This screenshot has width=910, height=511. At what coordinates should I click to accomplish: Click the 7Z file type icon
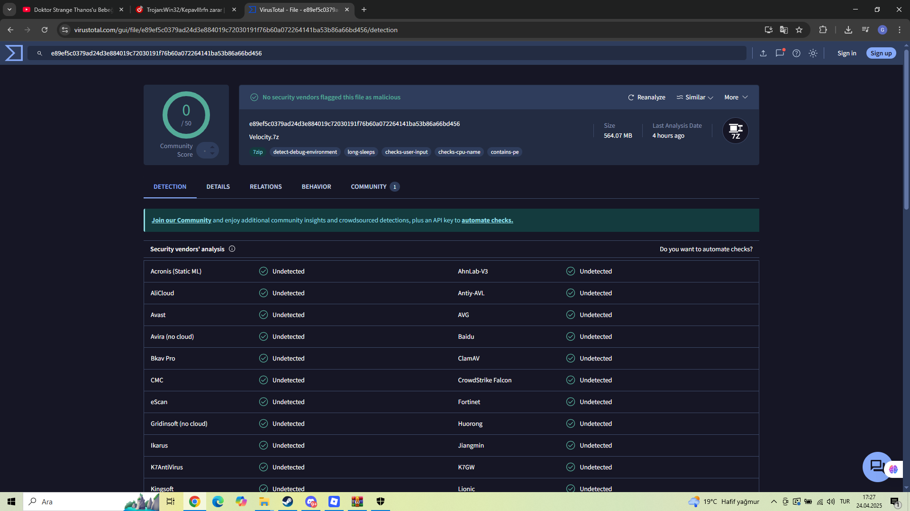coord(735,131)
